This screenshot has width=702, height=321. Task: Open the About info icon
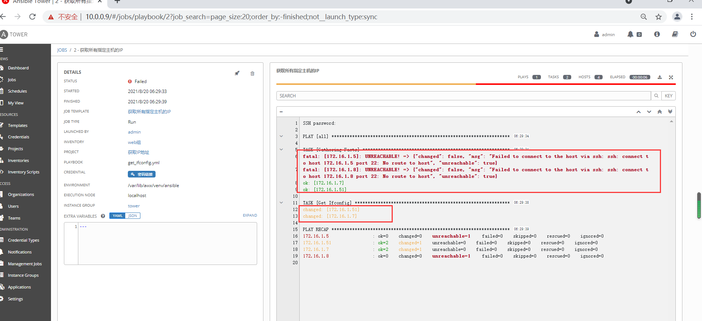pyautogui.click(x=657, y=34)
